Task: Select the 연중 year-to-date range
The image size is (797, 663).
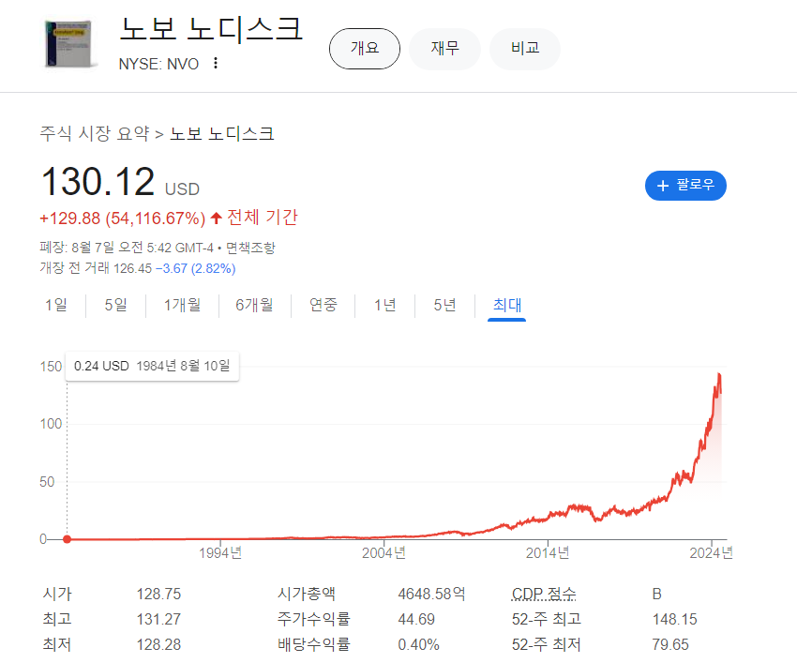Action: click(323, 305)
